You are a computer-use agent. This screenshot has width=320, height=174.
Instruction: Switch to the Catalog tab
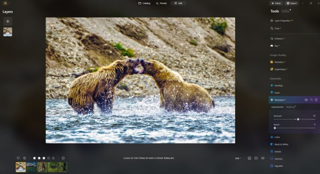[144, 3]
